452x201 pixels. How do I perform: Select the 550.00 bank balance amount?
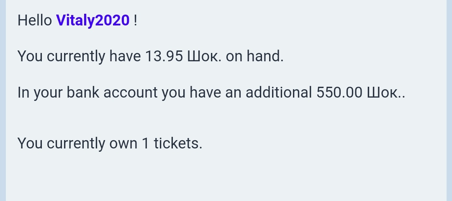point(339,92)
